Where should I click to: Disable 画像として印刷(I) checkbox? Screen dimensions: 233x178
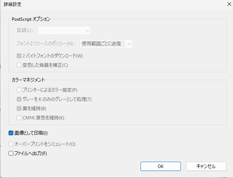[x=11, y=133]
